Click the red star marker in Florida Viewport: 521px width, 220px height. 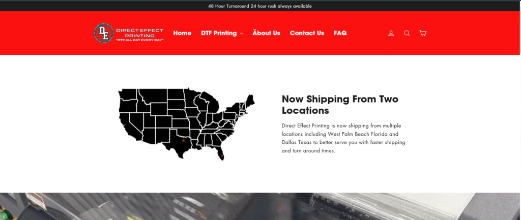point(222,155)
